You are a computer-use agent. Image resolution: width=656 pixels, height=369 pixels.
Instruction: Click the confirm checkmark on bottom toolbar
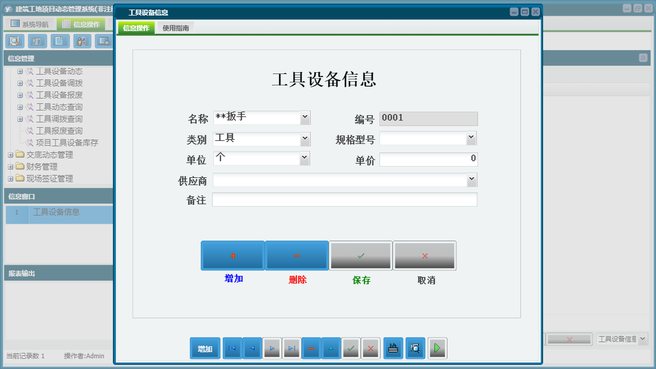tap(351, 348)
